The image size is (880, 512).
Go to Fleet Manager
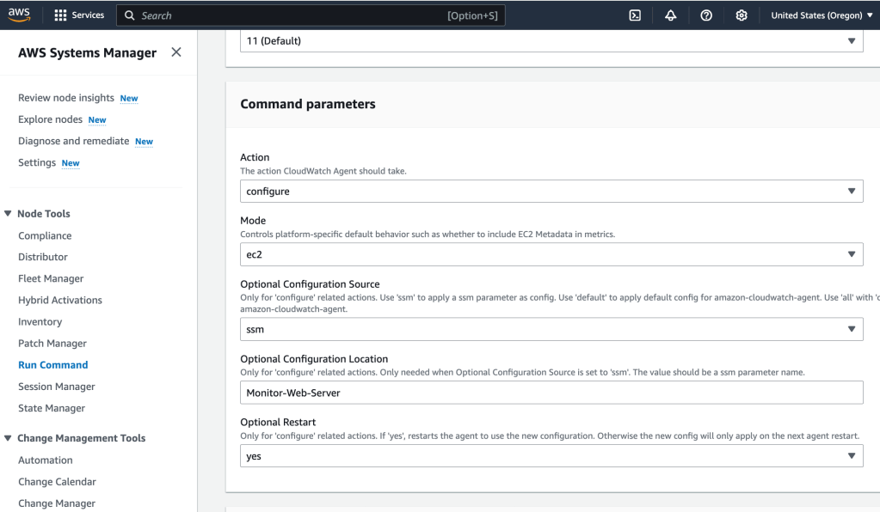coord(51,278)
